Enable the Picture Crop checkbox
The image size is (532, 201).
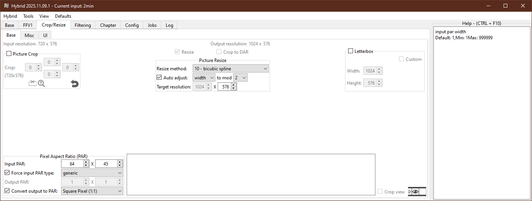click(x=9, y=54)
